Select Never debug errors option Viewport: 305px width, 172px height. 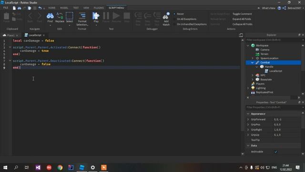point(179,14)
